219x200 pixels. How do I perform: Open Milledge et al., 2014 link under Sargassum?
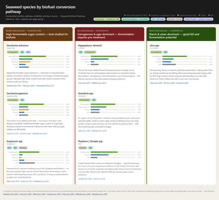pos(41,181)
